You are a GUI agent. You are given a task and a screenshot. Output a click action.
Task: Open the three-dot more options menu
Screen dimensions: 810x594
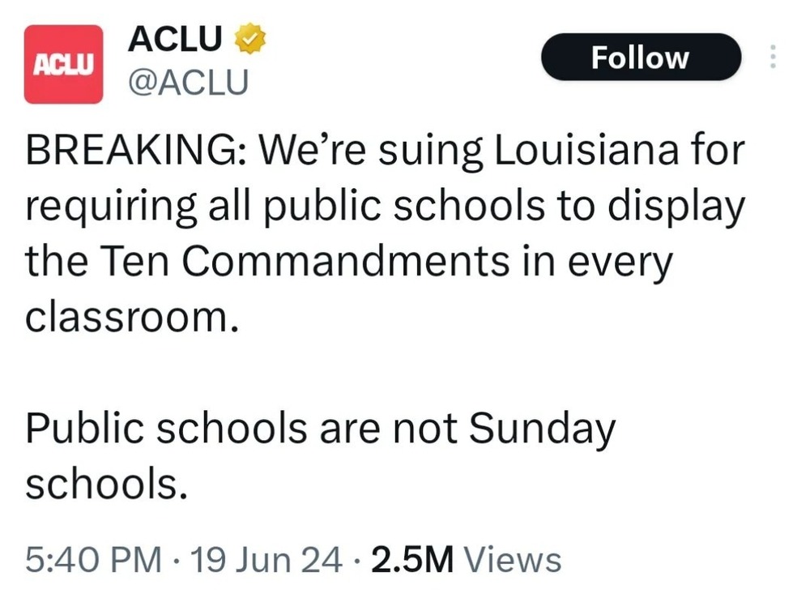(x=772, y=57)
